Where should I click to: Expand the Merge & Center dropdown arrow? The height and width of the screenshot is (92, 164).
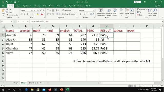[76, 14]
